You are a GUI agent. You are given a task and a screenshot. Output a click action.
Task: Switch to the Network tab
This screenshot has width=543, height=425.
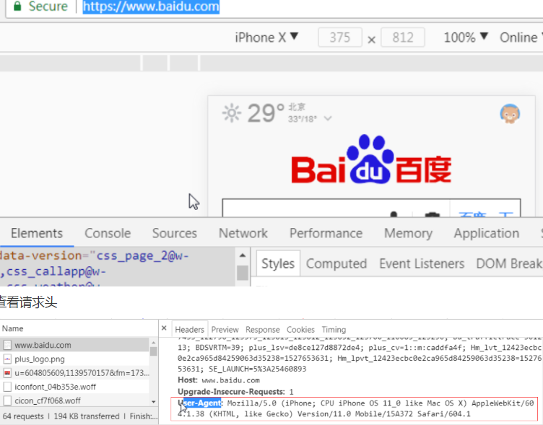point(243,233)
